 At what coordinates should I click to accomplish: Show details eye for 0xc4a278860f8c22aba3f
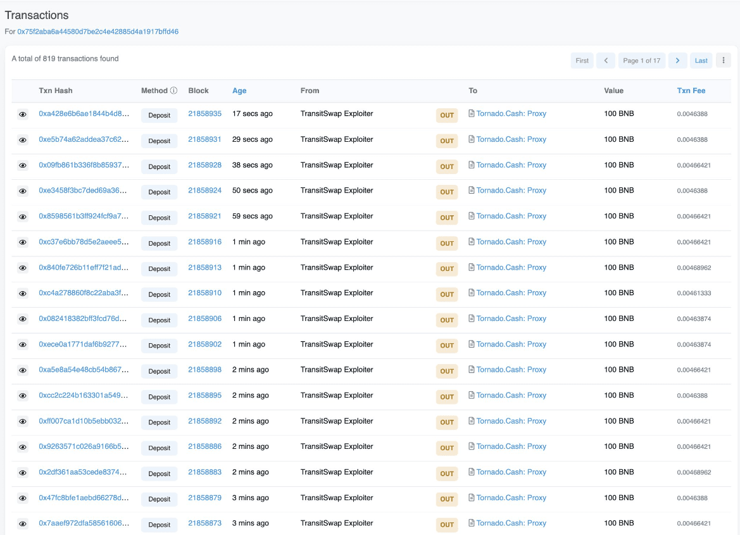[x=23, y=294]
